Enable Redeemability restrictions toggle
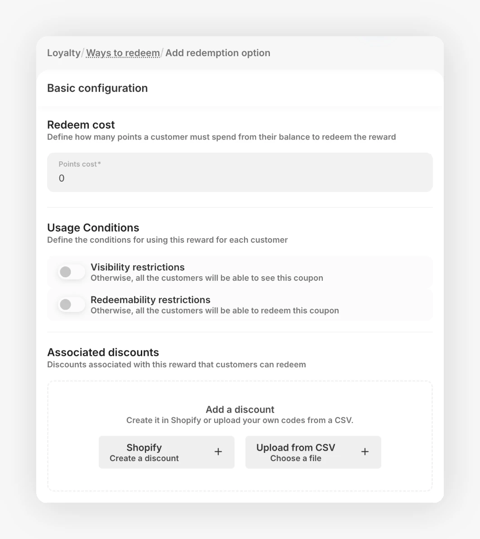The height and width of the screenshot is (539, 480). [72, 304]
